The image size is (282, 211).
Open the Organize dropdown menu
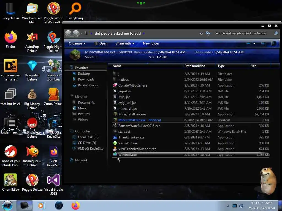(77, 43)
